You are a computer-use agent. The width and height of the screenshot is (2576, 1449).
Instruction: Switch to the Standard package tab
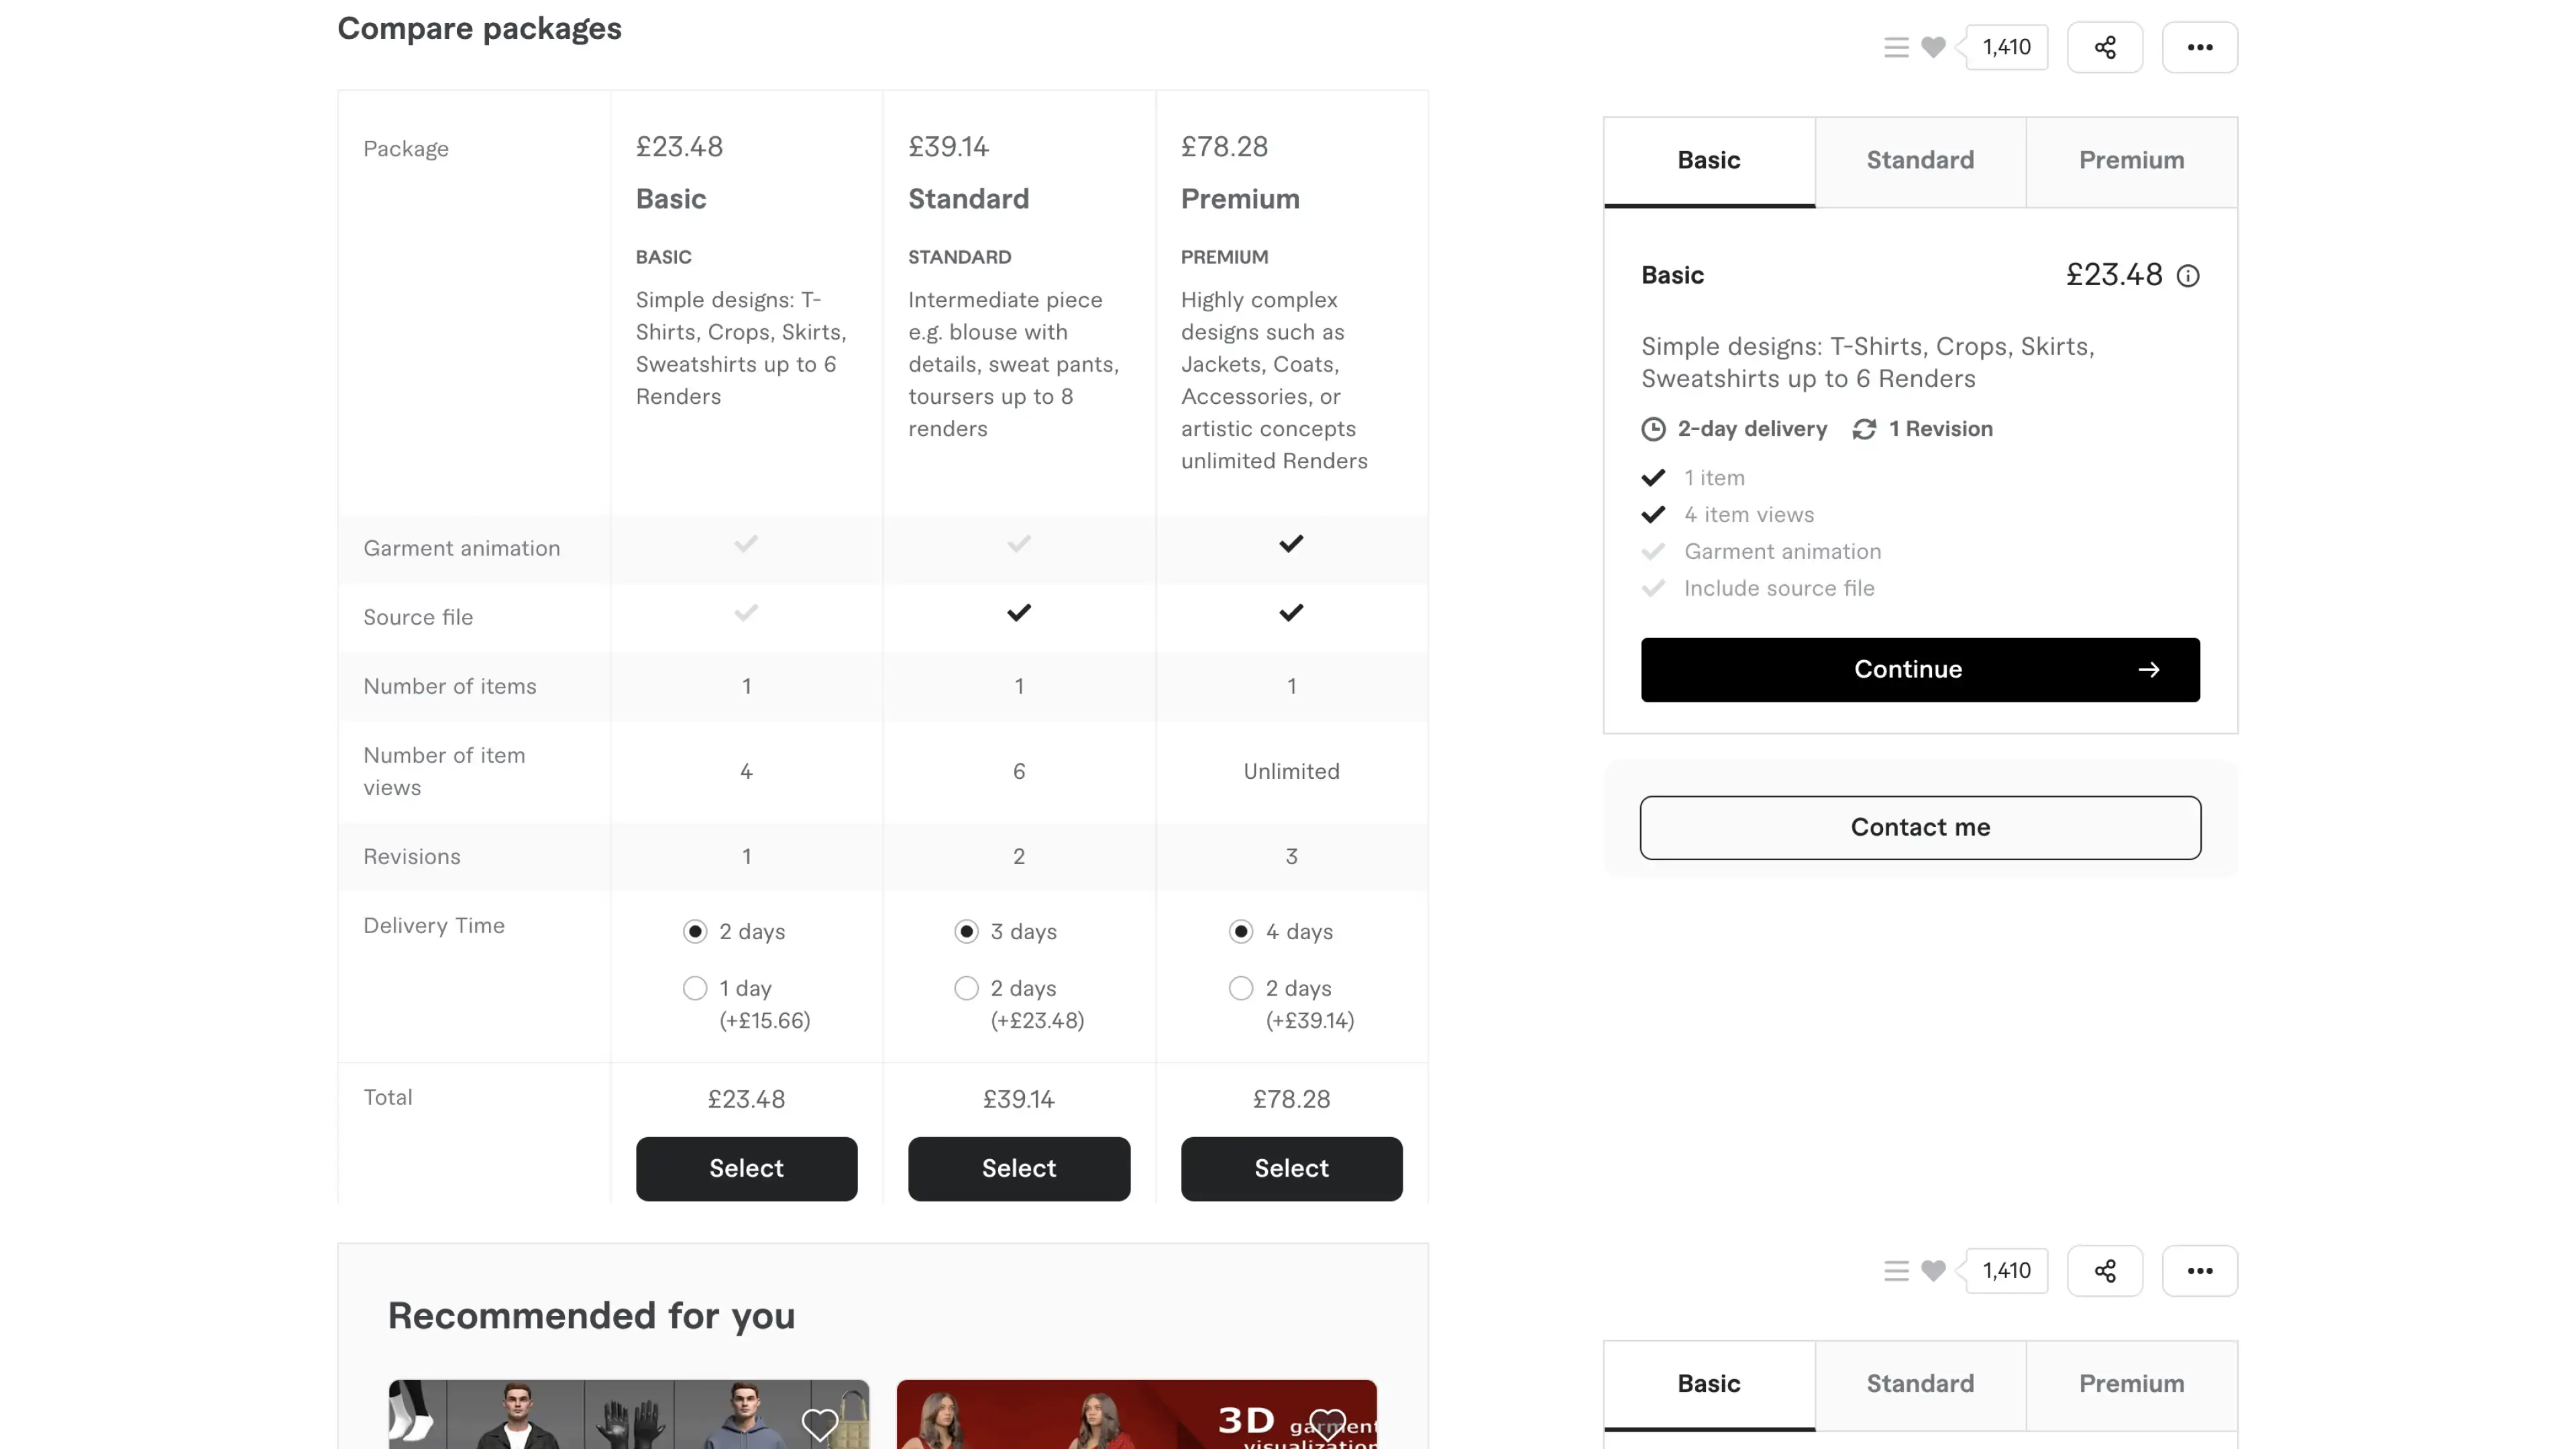tap(1920, 161)
